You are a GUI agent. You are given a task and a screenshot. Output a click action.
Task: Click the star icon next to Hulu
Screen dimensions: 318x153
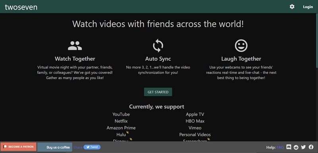point(128,132)
